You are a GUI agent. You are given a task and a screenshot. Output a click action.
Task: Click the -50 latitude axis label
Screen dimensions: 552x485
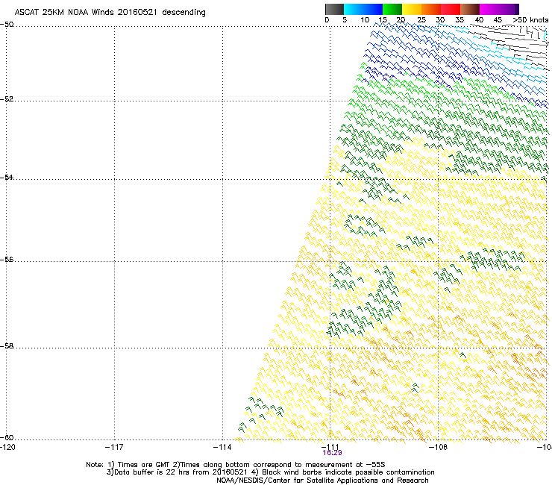pos(7,25)
